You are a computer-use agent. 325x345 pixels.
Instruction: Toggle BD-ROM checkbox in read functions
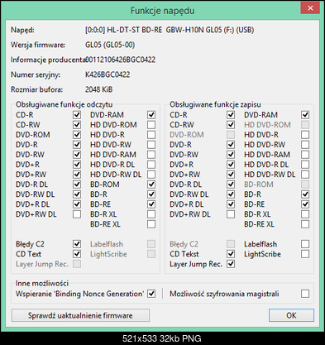click(x=151, y=184)
